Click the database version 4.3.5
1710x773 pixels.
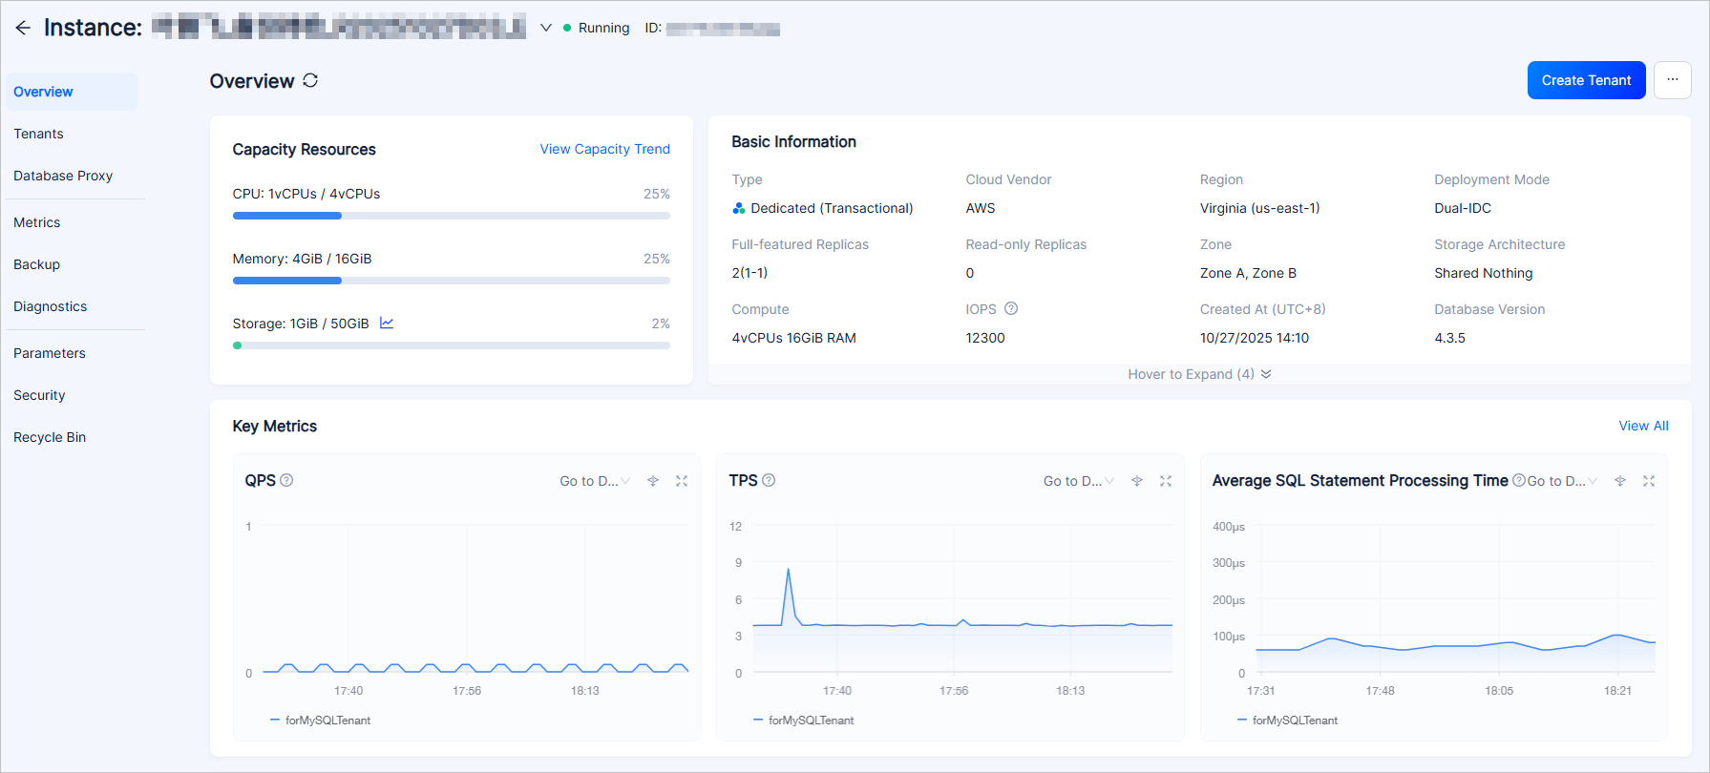[x=1449, y=338]
